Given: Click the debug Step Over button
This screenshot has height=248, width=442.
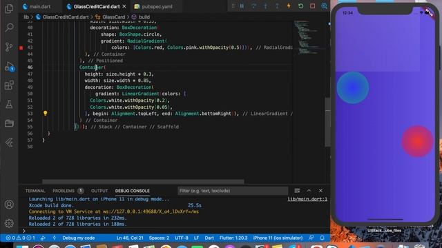Looking at the screenshot, I should pyautogui.click(x=253, y=6).
